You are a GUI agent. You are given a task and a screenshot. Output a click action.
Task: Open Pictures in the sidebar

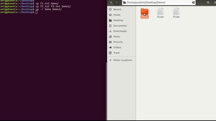[x=121, y=42]
